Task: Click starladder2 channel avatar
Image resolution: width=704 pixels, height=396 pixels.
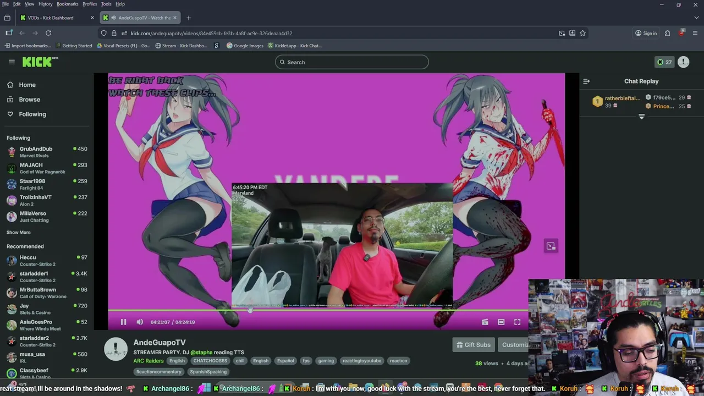Action: [x=12, y=341]
